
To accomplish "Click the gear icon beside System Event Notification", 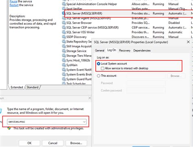I will [x=64, y=70].
